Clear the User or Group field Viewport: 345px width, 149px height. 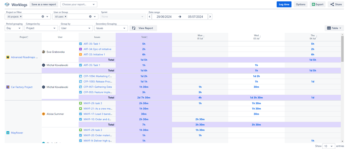point(90,17)
